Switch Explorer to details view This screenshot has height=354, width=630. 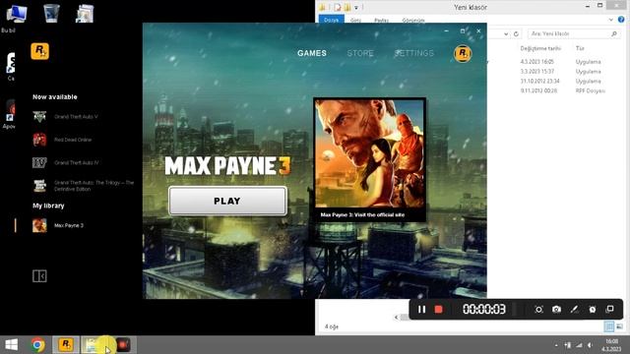coord(609,326)
